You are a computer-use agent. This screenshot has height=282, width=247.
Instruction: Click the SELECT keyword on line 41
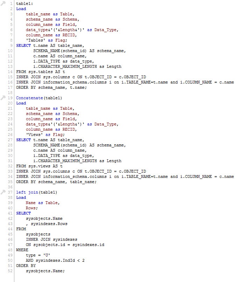pos(23,213)
